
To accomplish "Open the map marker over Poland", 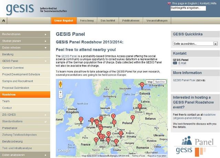I will (x=133, y=118).
